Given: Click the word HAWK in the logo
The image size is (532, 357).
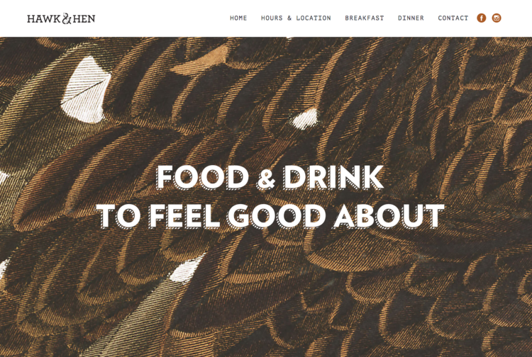Looking at the screenshot, I should coord(44,18).
